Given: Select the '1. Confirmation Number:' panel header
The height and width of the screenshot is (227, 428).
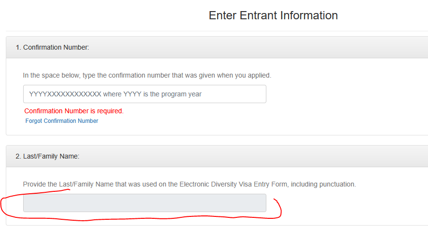Looking at the screenshot, I should coord(53,47).
